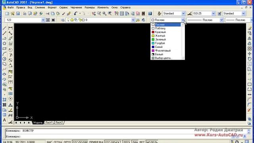Screen dimensions: 254x143
Task: Open the Правка menu
Action: [20, 8]
